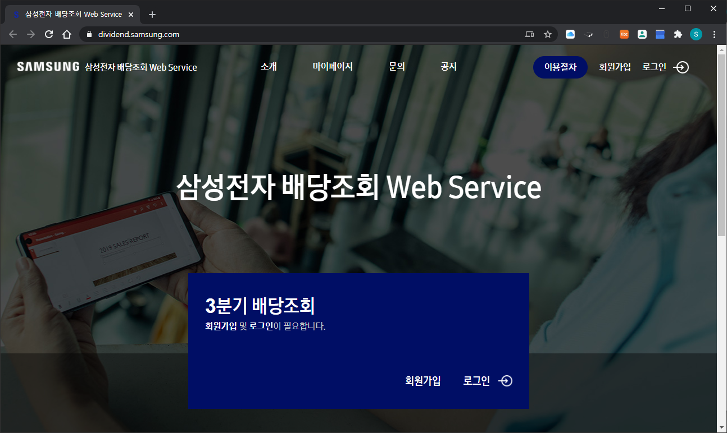Open the green contact-person extension

tap(642, 34)
